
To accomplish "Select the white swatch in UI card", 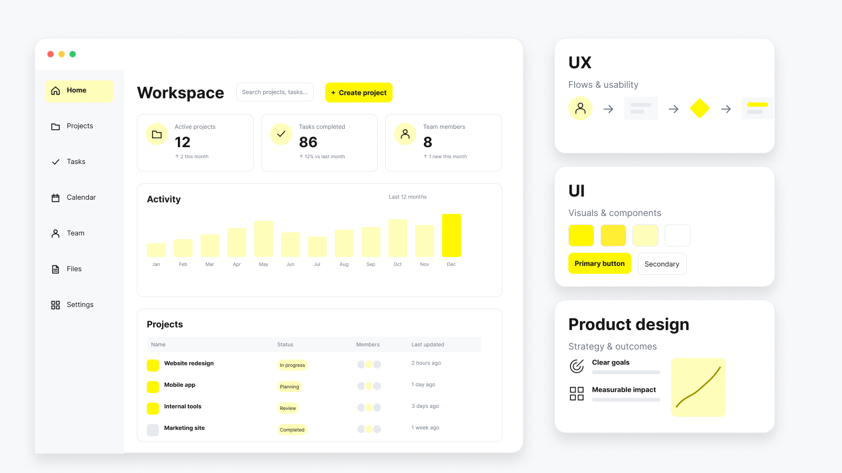I will 677,235.
